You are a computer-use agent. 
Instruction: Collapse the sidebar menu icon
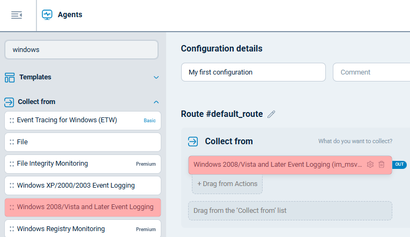[x=17, y=15]
